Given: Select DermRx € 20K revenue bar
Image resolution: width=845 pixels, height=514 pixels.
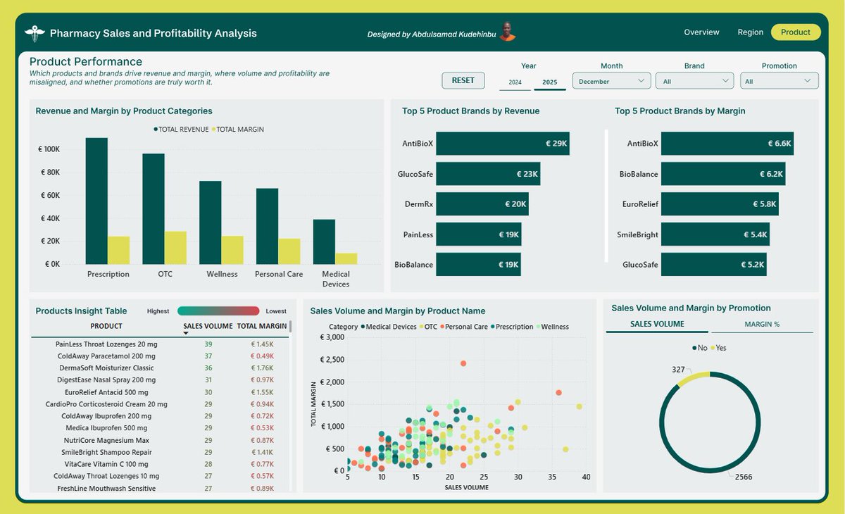Looking at the screenshot, I should [x=482, y=204].
